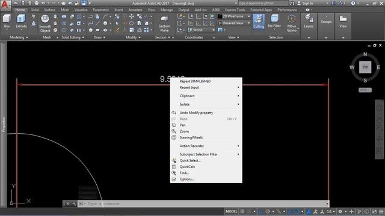Click the Undo arrow in quick access toolbar
The width and height of the screenshot is (385, 216).
click(43, 3)
